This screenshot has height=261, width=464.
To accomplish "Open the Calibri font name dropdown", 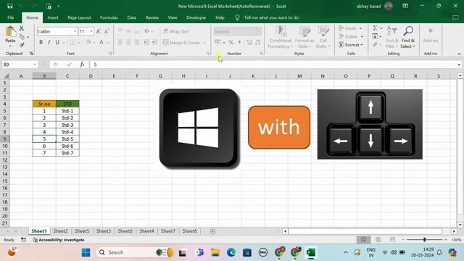I will 75,31.
